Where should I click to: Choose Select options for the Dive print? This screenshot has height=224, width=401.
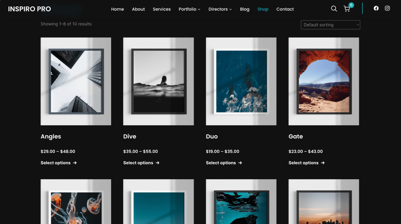pyautogui.click(x=141, y=163)
